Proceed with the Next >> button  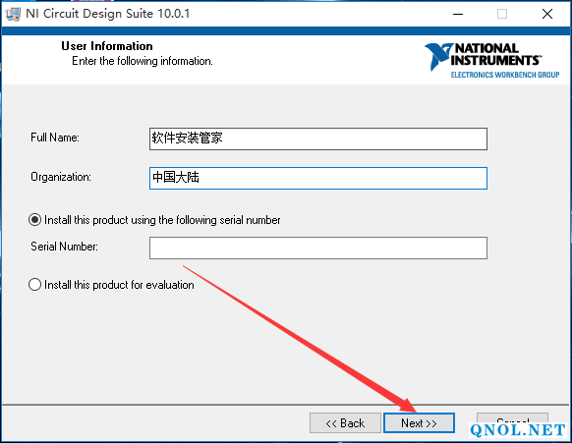coord(419,423)
